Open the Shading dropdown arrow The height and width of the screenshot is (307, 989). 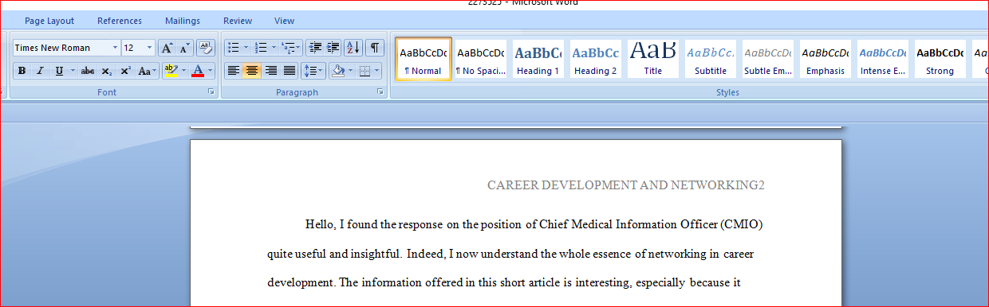tap(351, 71)
